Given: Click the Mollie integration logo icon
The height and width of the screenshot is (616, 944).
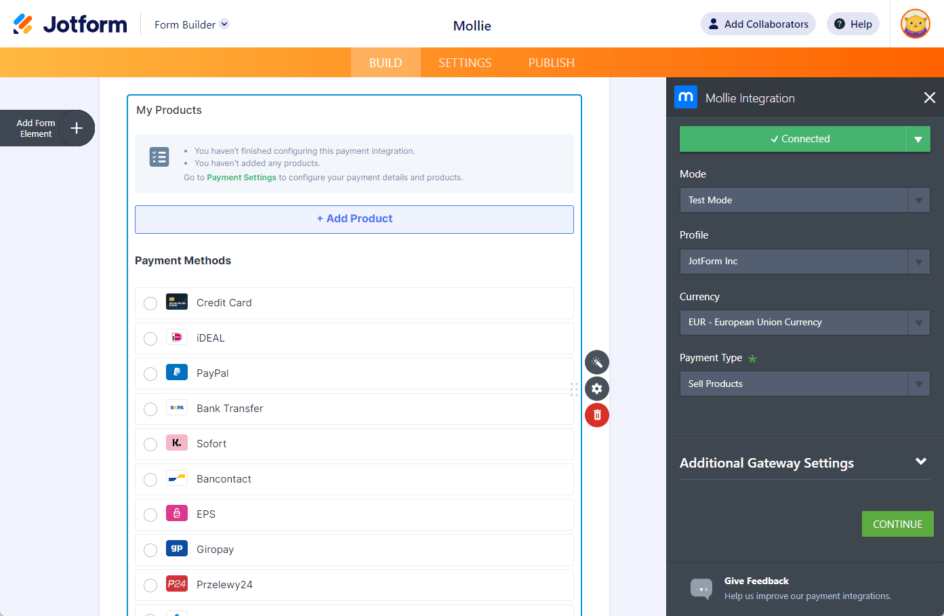Looking at the screenshot, I should (x=686, y=98).
